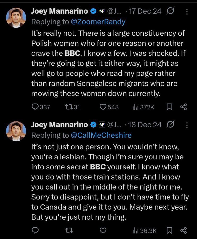Open more options menu on second tweet
The width and height of the screenshot is (197, 239).
click(x=187, y=125)
